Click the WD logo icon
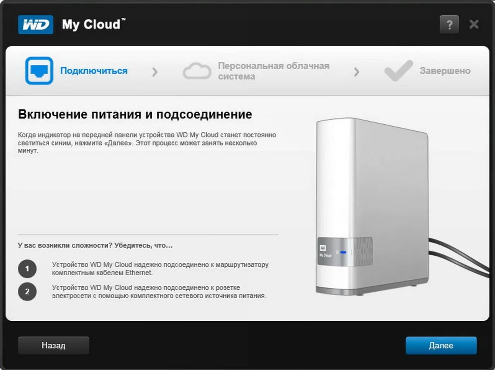This screenshot has height=370, width=495. [x=35, y=25]
